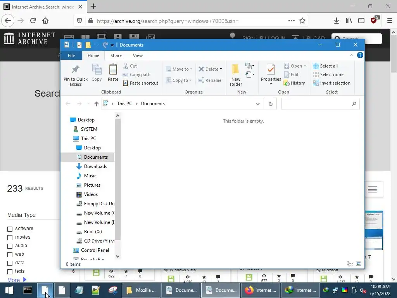This screenshot has height=298, width=397.
Task: Click This PC in breadcrumb path
Action: pos(124,104)
